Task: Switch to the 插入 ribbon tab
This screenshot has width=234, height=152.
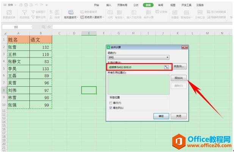Action: (x=108, y=5)
